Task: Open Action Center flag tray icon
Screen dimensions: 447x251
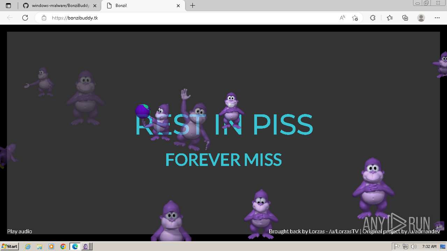Action: click(x=397, y=246)
